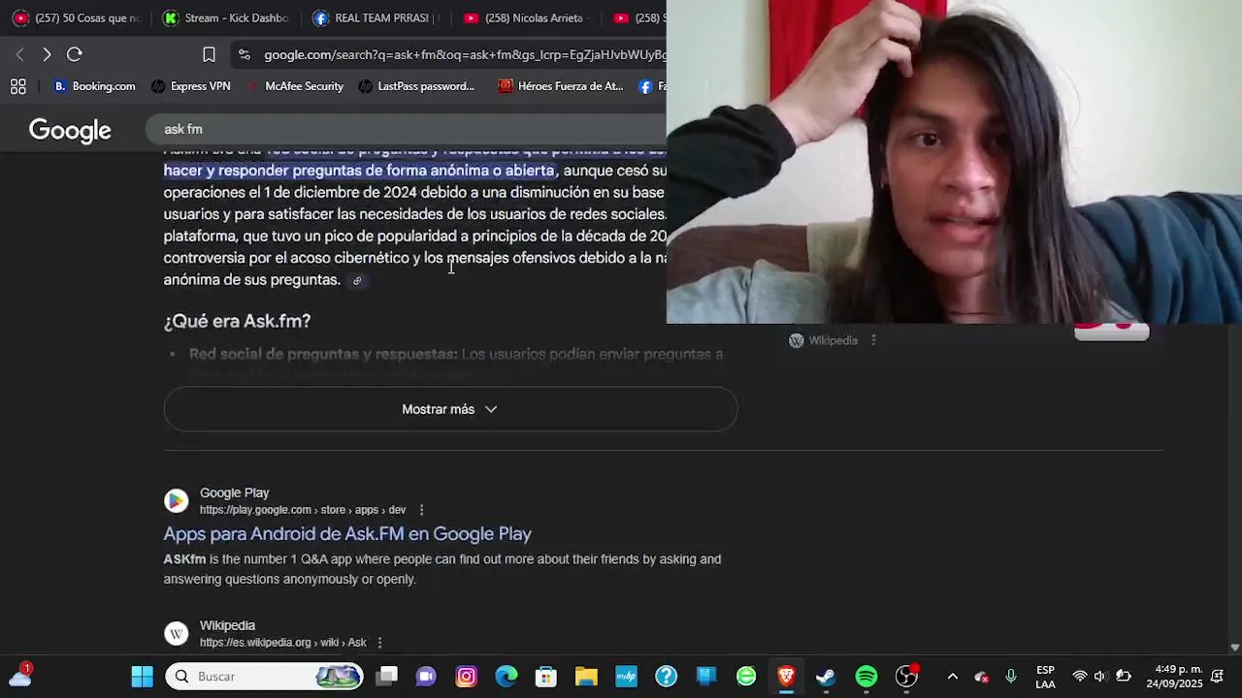Bookmark this page
Viewport: 1242px width, 698px height.
pyautogui.click(x=209, y=54)
